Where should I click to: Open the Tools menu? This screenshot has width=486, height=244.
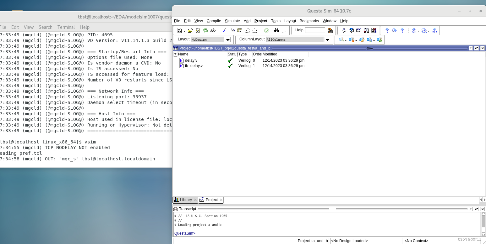click(276, 21)
